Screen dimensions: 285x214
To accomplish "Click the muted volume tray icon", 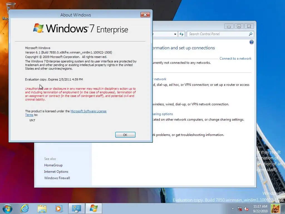I will [246, 209].
